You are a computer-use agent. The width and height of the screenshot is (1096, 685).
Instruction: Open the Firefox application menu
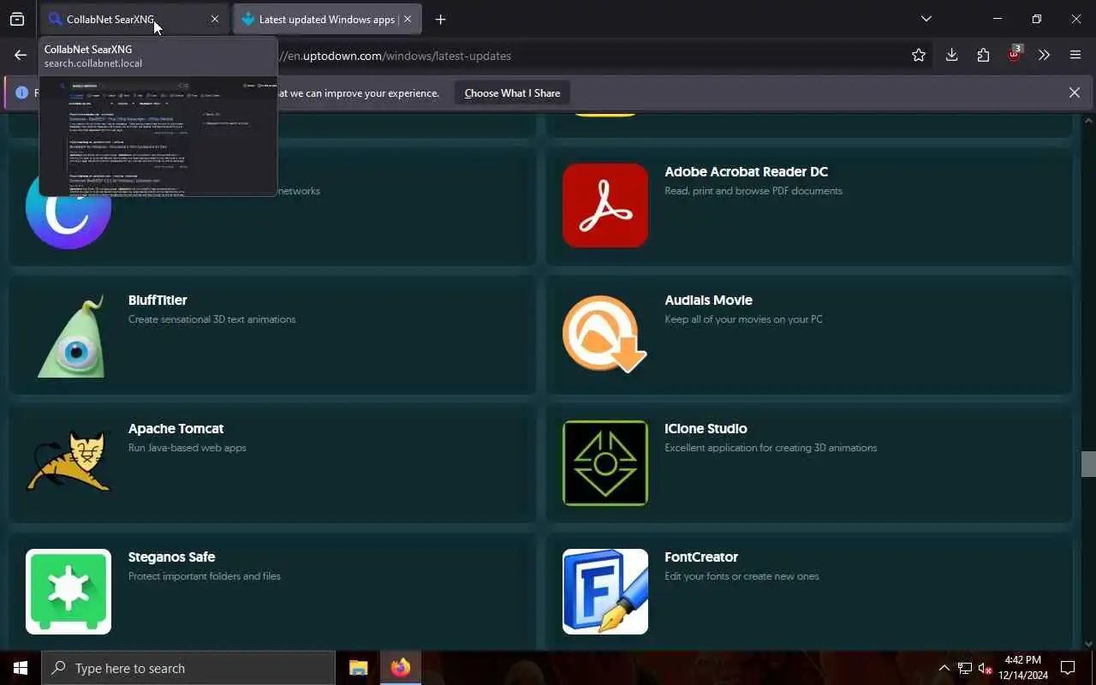point(1075,55)
